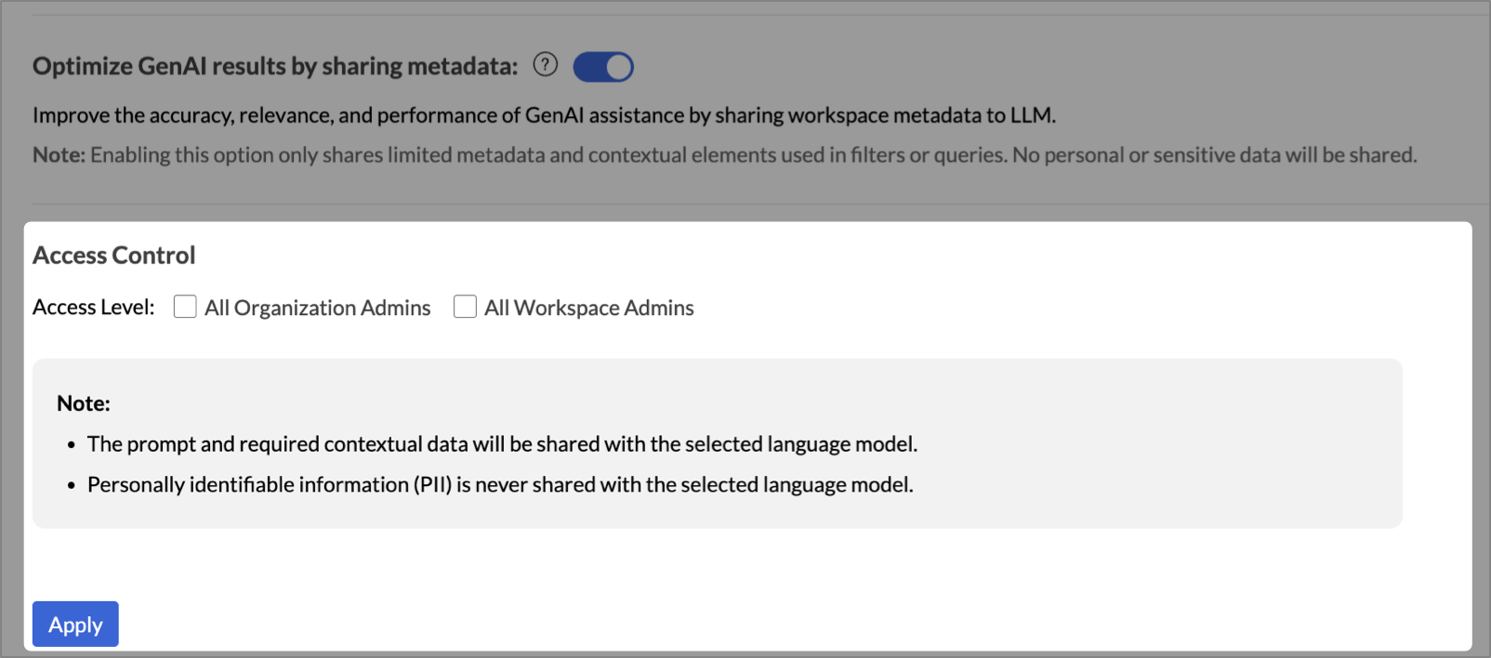The image size is (1491, 658).
Task: Click the 'Optimize GenAI results by sharing metadata' heading
Action: [274, 67]
